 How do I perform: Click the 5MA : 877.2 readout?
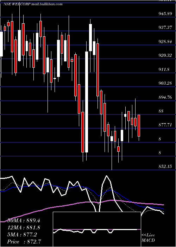coord(22,235)
